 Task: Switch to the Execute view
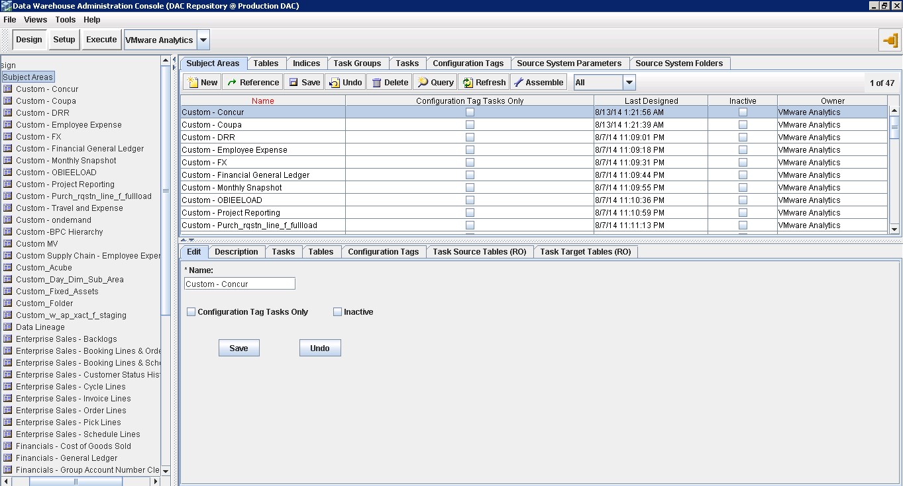click(x=101, y=39)
